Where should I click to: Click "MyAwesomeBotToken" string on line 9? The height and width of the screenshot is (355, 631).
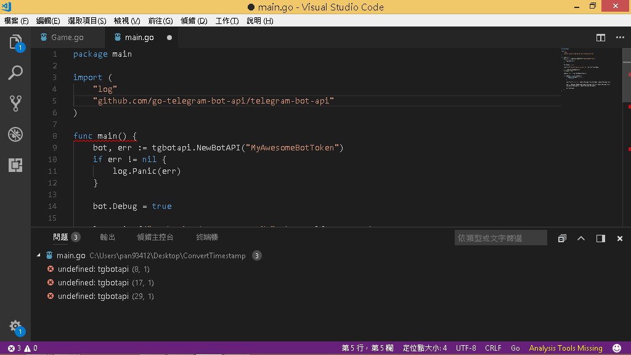click(292, 148)
